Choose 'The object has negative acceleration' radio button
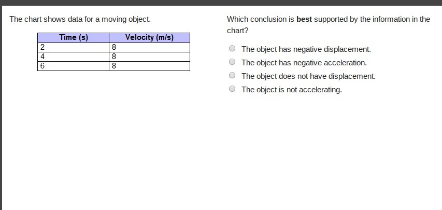 232,62
